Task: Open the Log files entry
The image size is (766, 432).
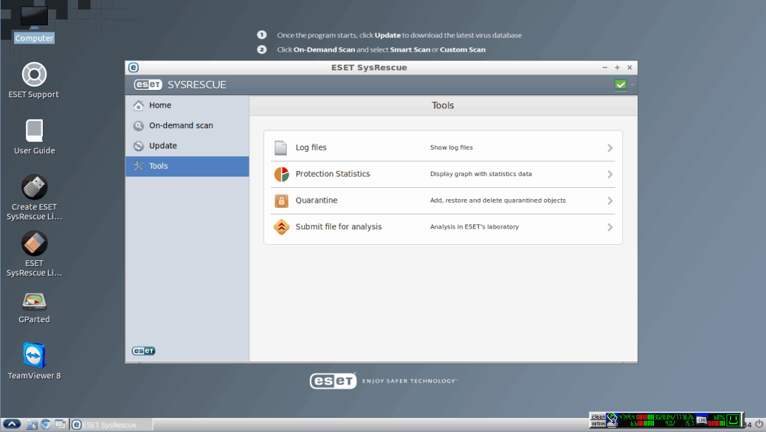Action: click(x=443, y=148)
